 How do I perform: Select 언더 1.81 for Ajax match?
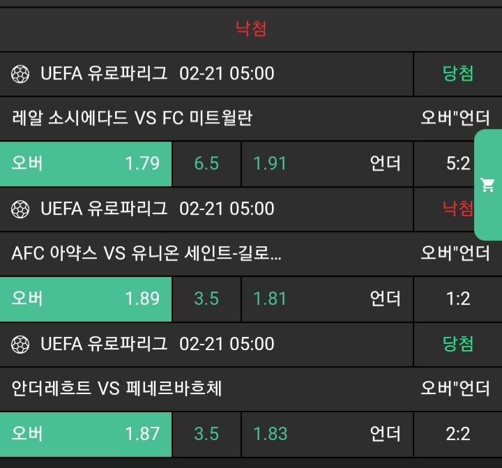[326, 299]
